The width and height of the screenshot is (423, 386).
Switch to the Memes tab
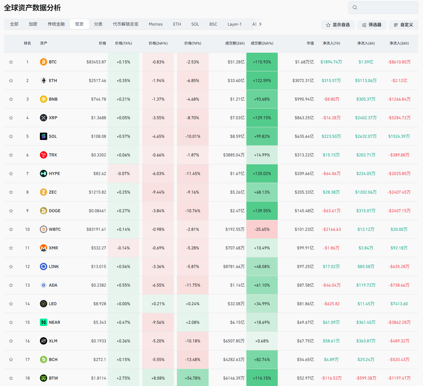[156, 24]
